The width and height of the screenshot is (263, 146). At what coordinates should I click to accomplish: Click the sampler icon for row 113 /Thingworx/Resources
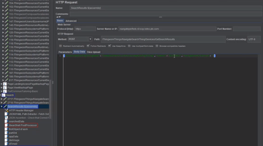tap(6, 58)
